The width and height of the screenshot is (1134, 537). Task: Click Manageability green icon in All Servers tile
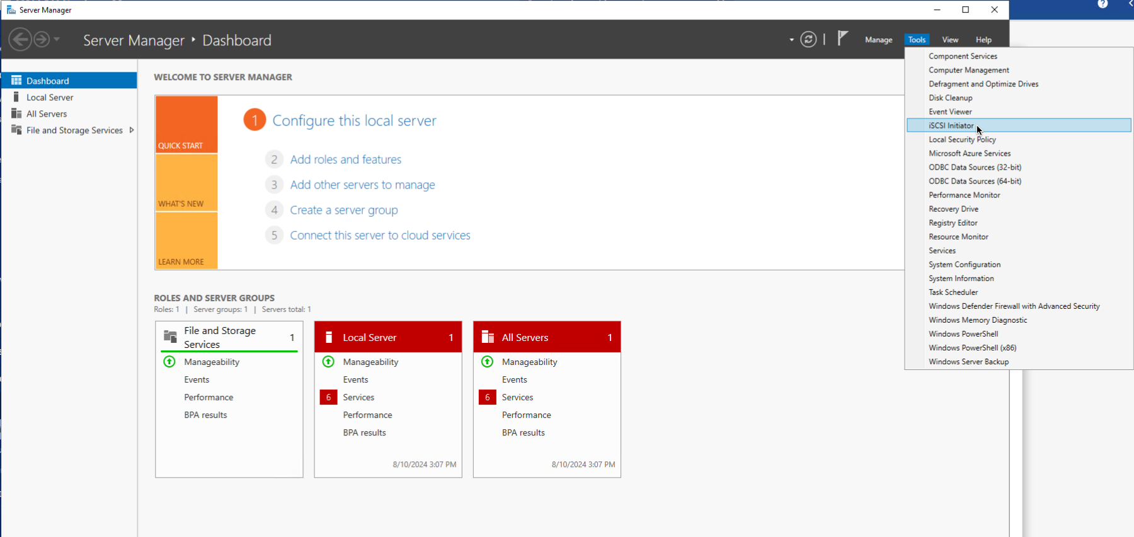point(487,362)
